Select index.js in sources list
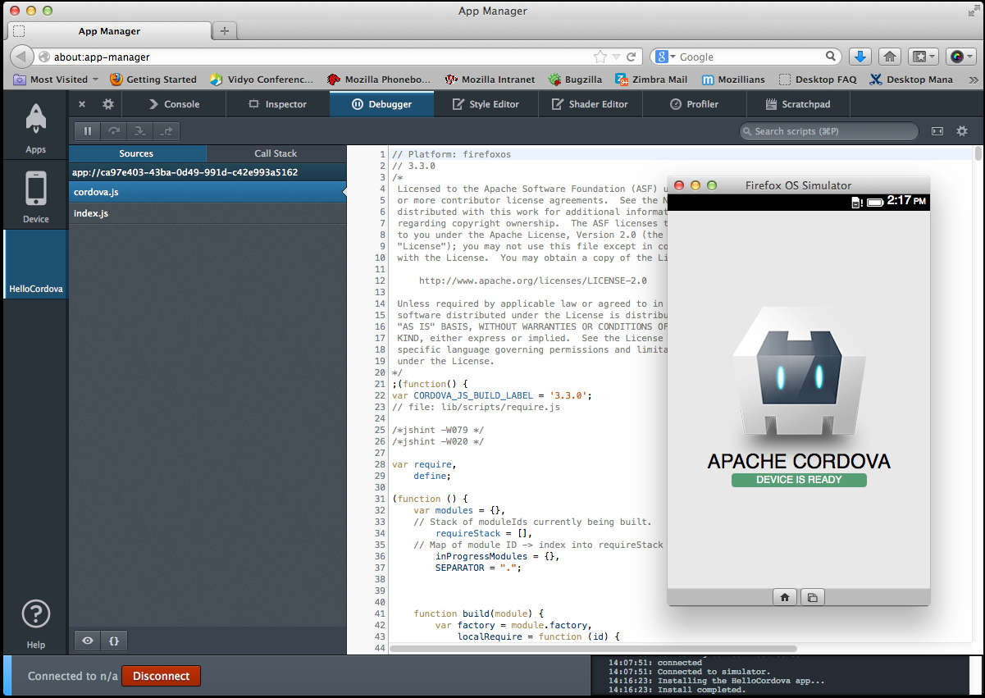Screen dimensions: 985x698 (207, 213)
